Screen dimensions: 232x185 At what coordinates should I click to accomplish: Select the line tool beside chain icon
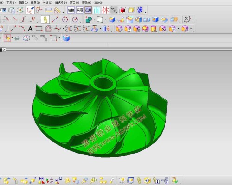pyautogui.click(x=55, y=19)
